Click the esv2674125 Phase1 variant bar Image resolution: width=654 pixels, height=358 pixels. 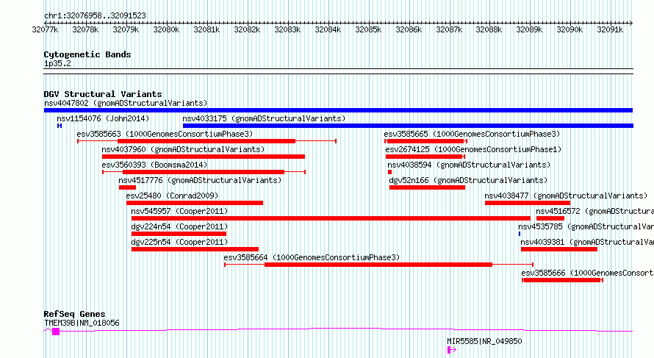[425, 157]
